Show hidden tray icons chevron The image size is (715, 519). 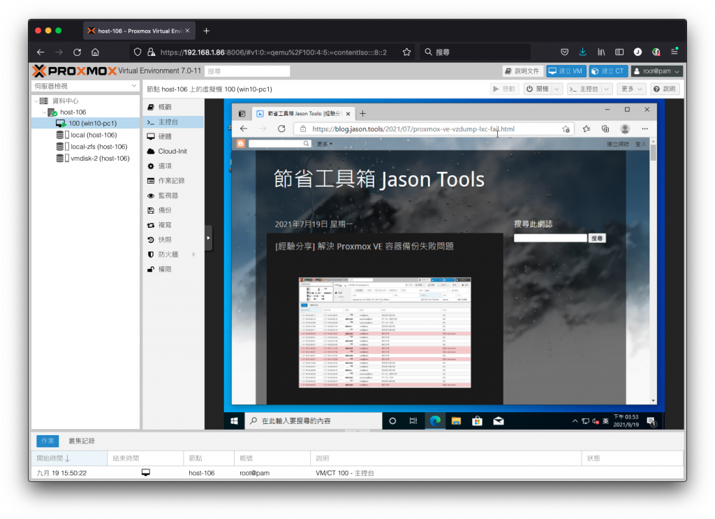(575, 421)
